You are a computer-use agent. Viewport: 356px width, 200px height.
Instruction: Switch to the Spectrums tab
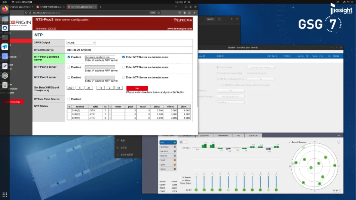(x=204, y=136)
